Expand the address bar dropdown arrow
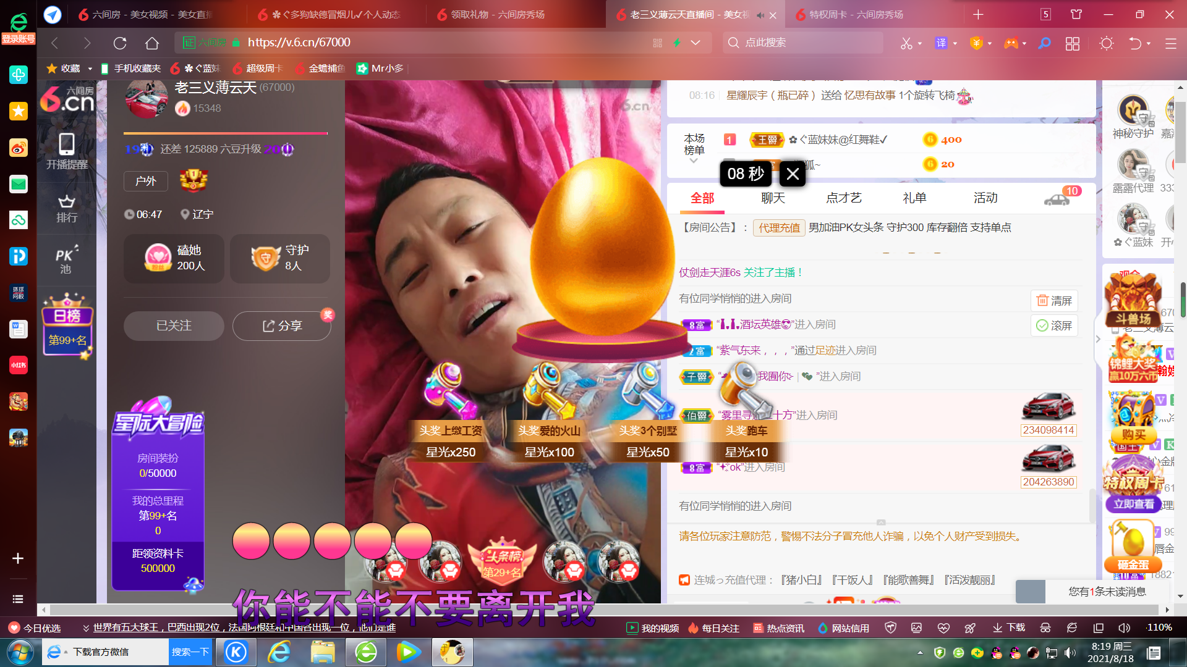The image size is (1187, 667). [696, 43]
